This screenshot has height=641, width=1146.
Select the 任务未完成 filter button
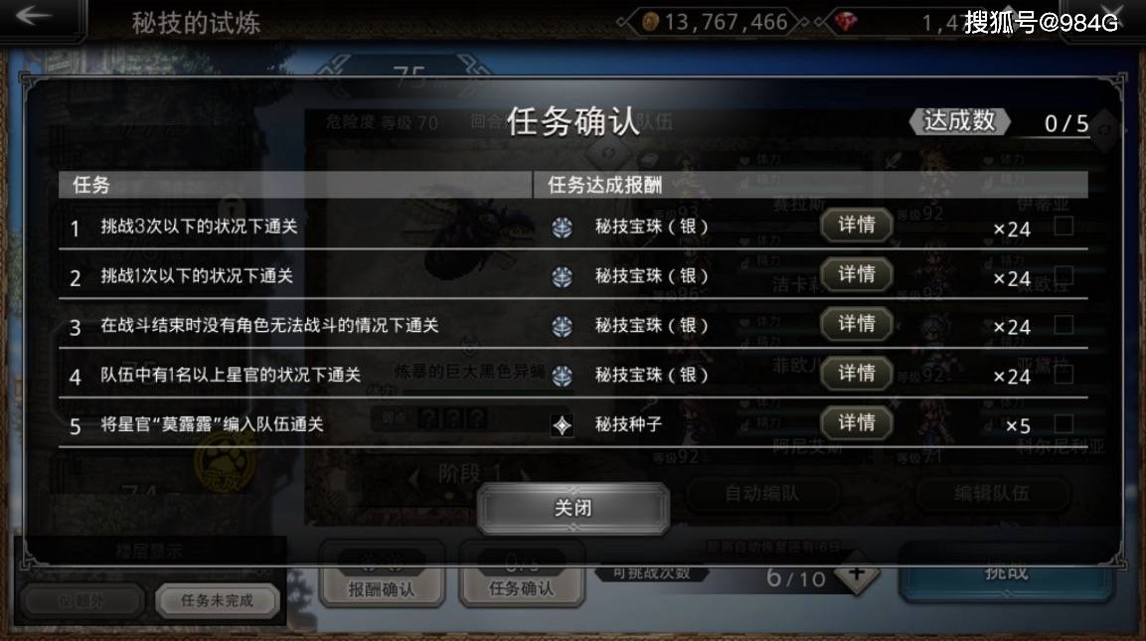point(217,601)
